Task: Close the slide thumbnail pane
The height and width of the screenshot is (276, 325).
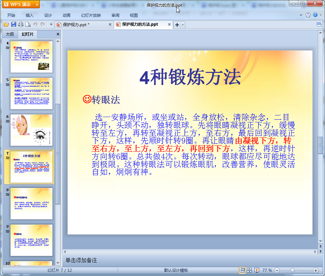Action: click(58, 34)
